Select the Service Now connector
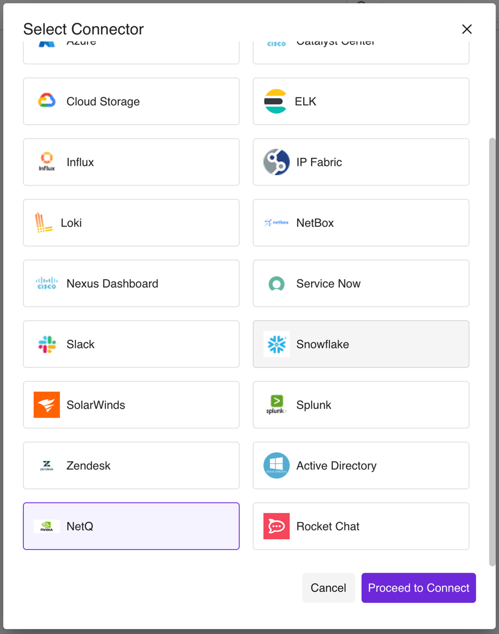Image resolution: width=499 pixels, height=634 pixels. point(360,283)
